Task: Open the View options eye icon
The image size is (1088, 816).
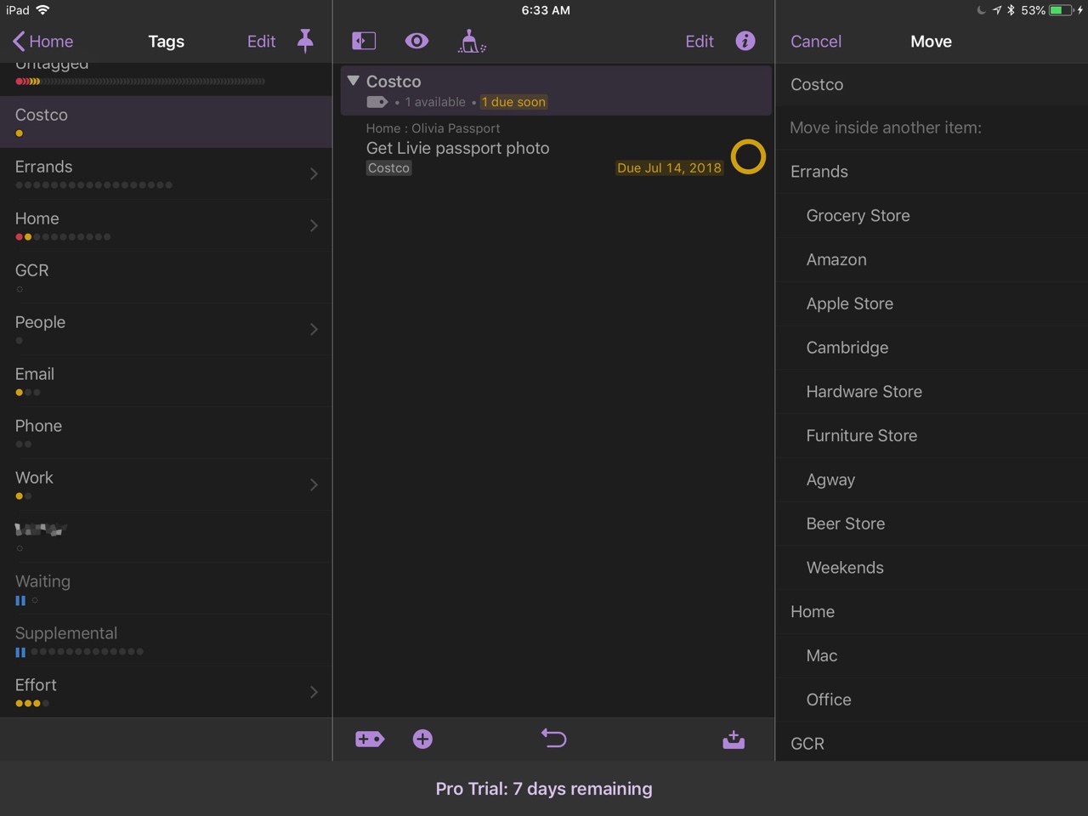Action: [x=416, y=41]
